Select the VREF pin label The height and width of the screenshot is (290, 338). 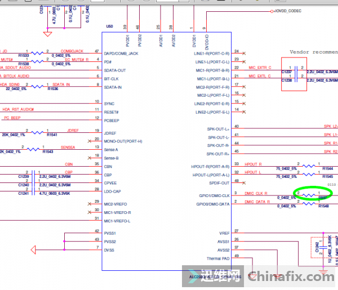(x=224, y=233)
